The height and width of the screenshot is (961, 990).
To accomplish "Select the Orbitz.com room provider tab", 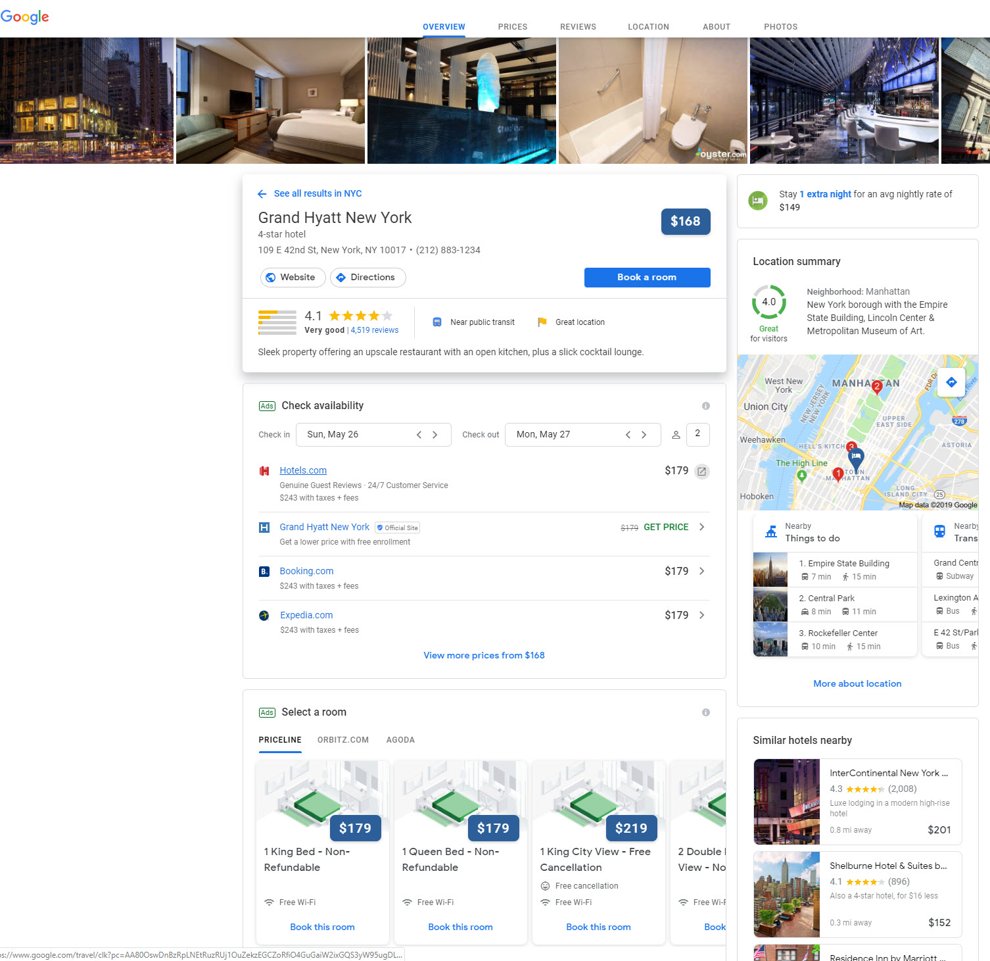I will tap(343, 740).
